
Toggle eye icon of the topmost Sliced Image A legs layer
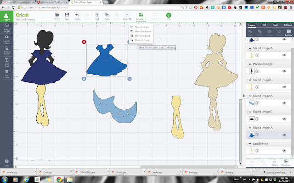tap(284, 55)
